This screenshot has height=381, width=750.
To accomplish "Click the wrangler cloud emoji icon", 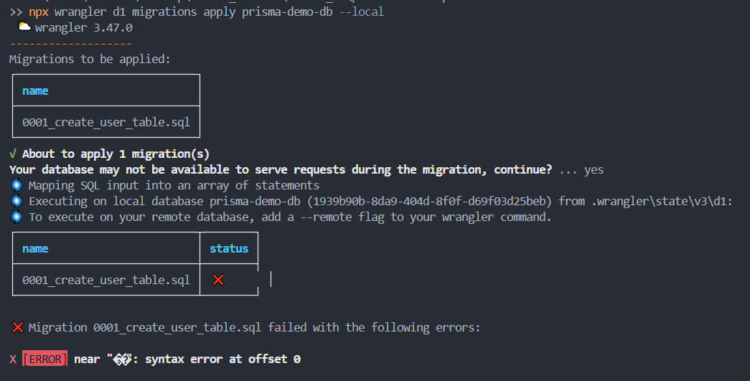I will 24,27.
